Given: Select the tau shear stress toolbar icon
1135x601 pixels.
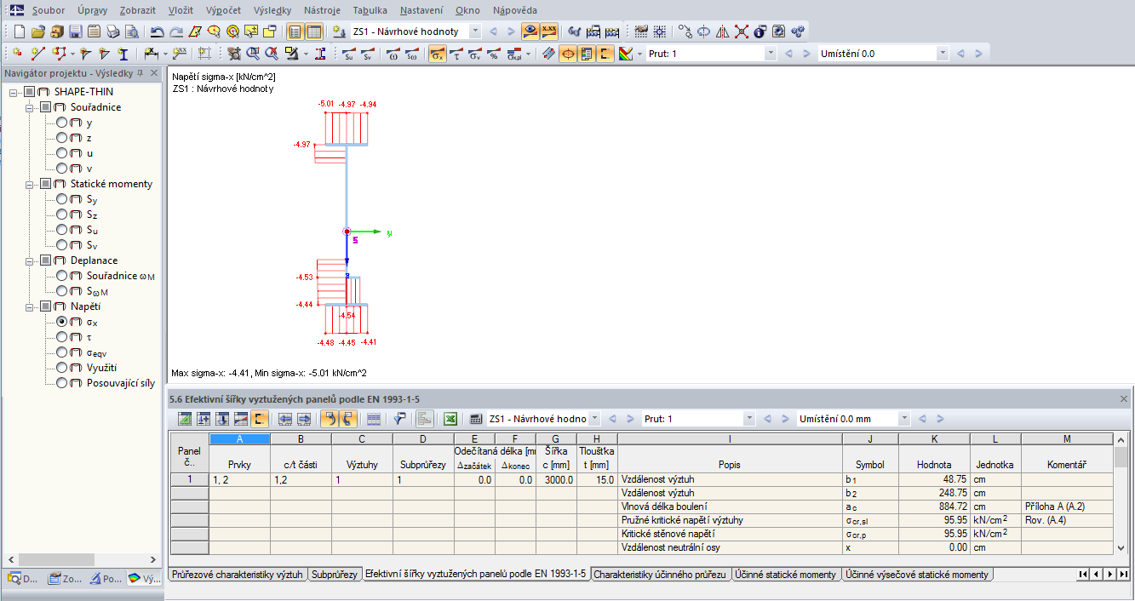Looking at the screenshot, I should coord(456,54).
